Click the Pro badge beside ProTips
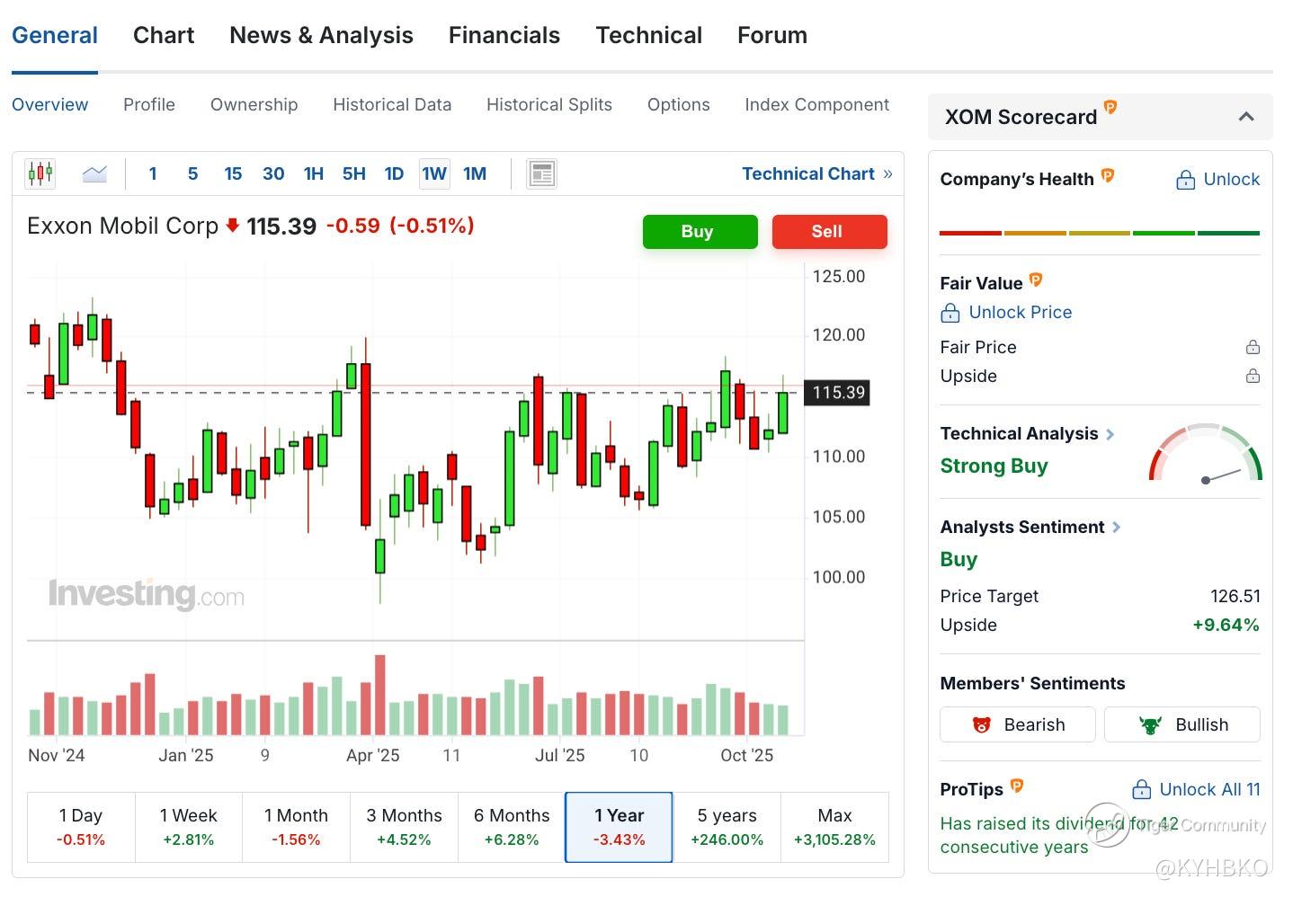This screenshot has height=897, width=1293. (x=1017, y=786)
